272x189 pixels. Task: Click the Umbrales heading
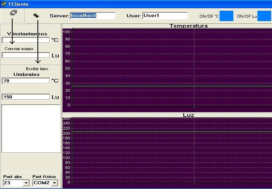(x=26, y=74)
